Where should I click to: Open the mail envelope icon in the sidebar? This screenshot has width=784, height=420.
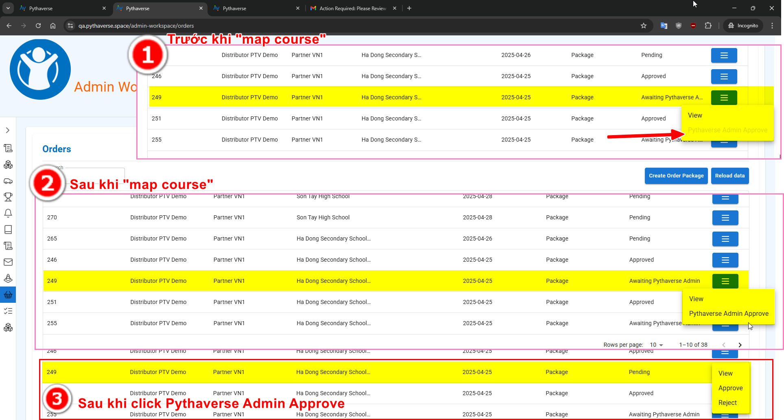(8, 262)
